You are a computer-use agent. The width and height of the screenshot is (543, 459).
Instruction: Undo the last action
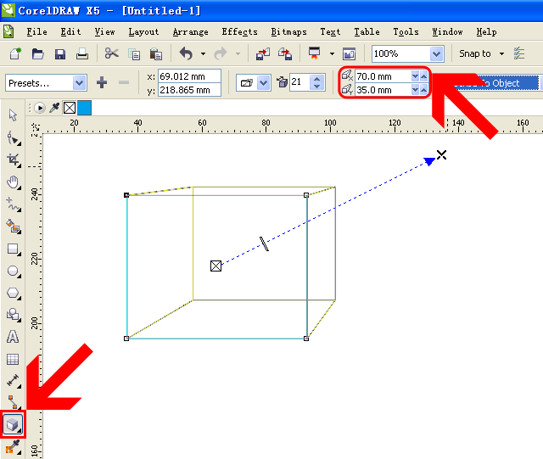186,53
